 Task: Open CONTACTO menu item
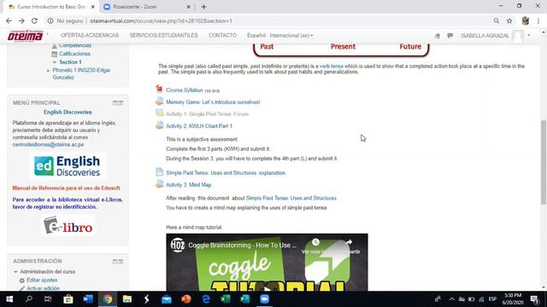tap(222, 36)
